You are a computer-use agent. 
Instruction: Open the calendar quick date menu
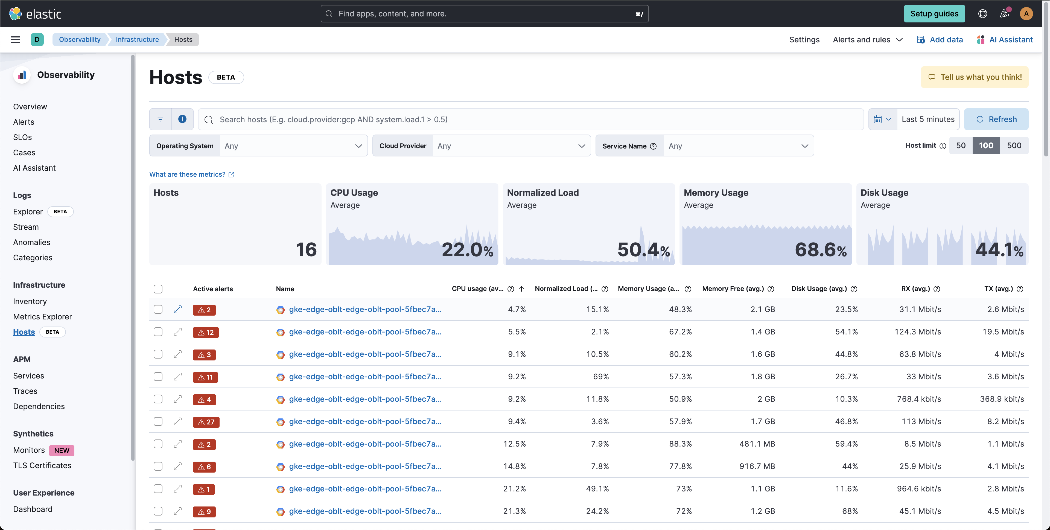(882, 119)
